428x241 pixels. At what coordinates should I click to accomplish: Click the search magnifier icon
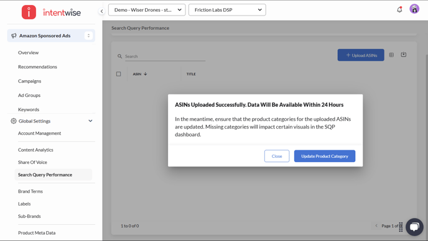click(119, 56)
